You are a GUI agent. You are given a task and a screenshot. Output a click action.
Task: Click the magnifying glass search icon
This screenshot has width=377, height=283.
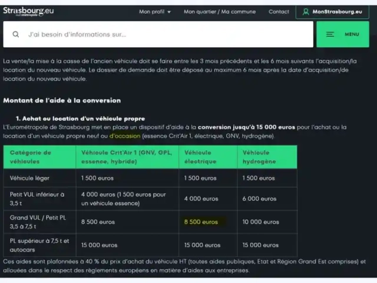[x=15, y=35]
